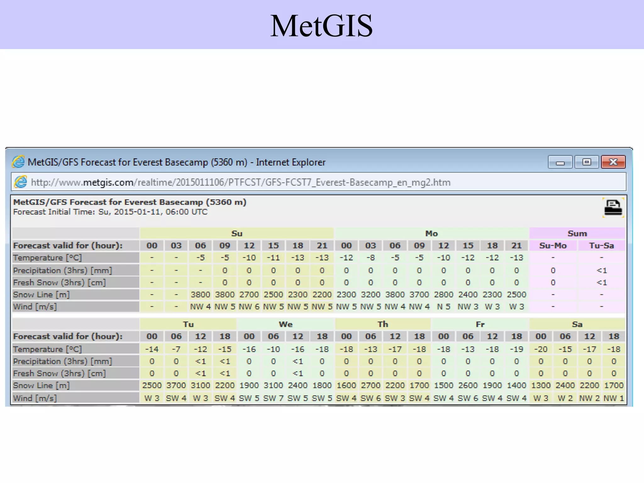Click the Tu-Sa precipitation sum <1 cell
Screen dimensions: 644x483
601,270
